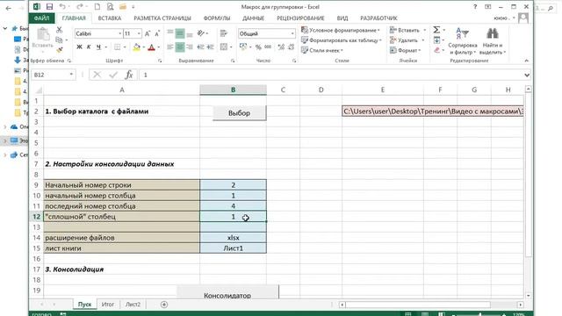Screen dimensions: 562x316
Task: Decrease decimal places icon
Action: coord(291,47)
